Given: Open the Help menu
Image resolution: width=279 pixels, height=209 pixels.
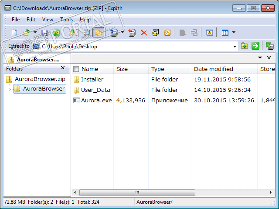Looking at the screenshot, I should 85,20.
